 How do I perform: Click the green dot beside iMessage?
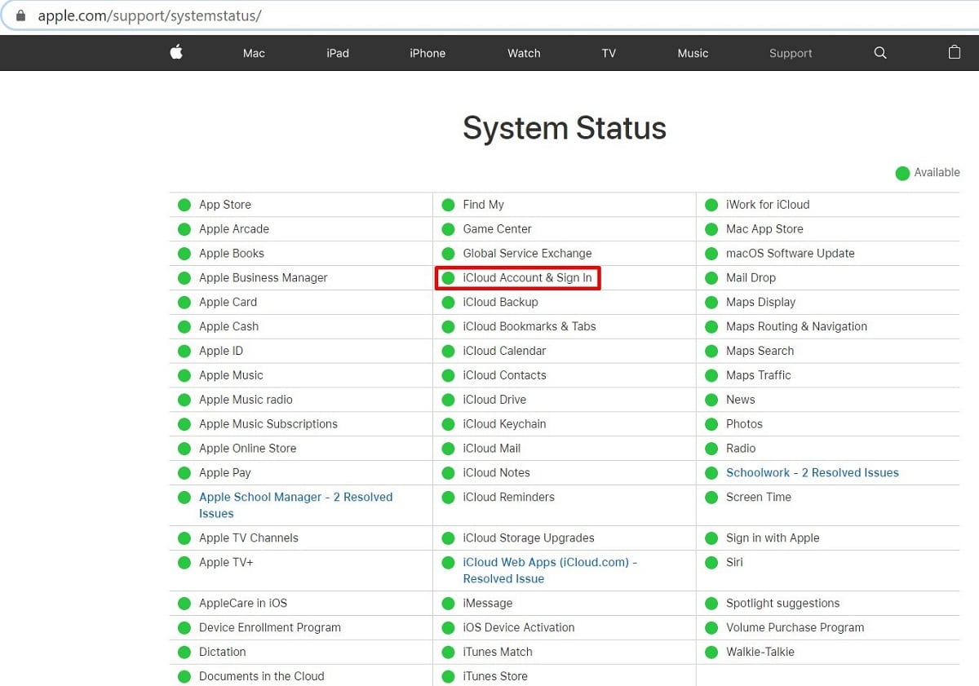coord(448,604)
